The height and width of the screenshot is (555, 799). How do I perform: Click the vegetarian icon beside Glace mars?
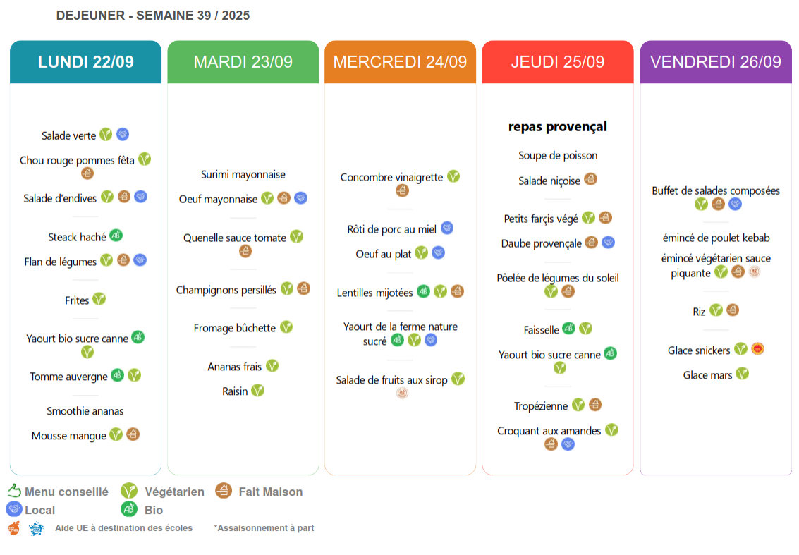(743, 374)
